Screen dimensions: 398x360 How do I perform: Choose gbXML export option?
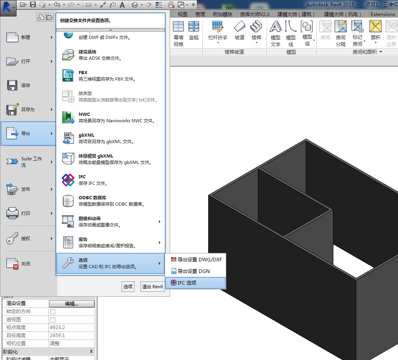point(110,138)
